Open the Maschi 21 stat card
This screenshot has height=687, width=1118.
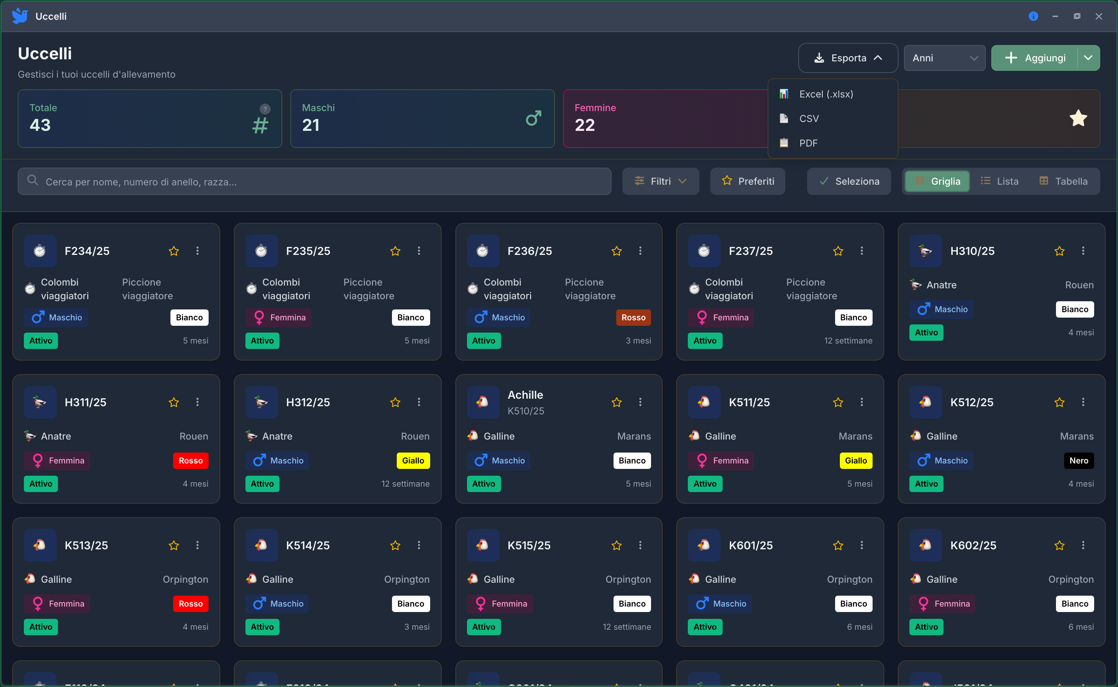423,119
